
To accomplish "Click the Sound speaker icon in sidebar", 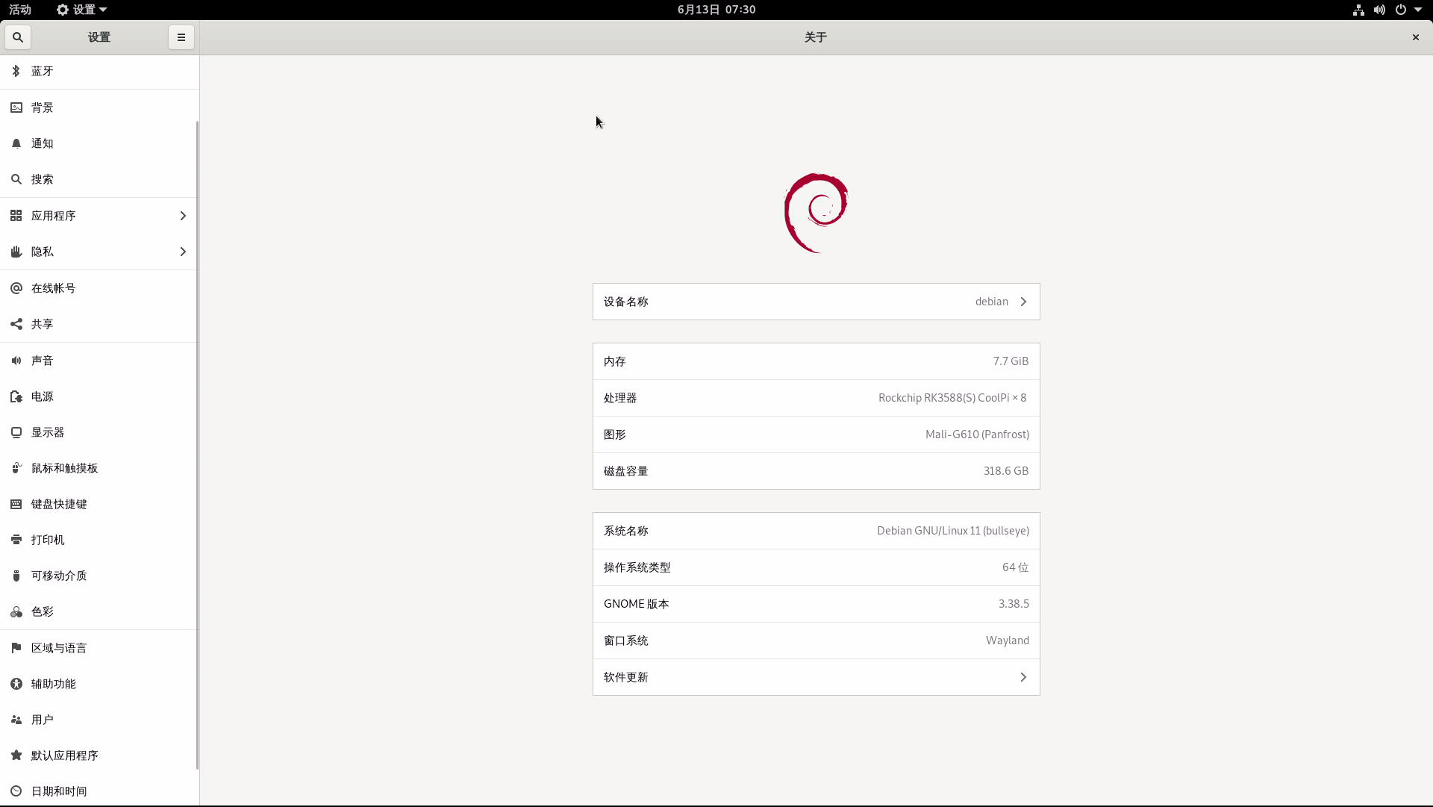I will (16, 361).
